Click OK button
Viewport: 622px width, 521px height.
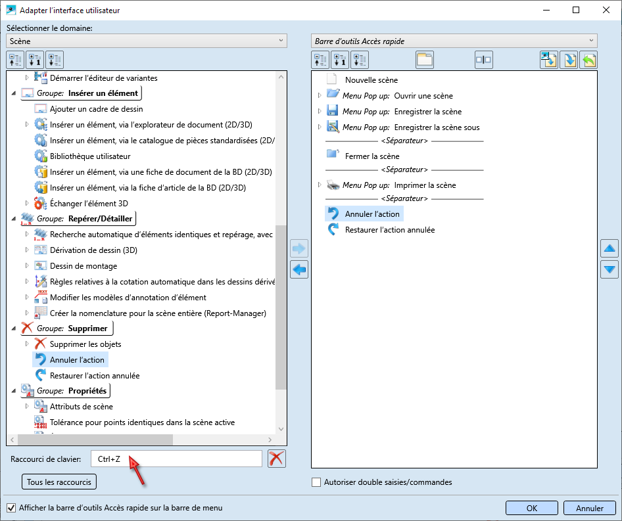tap(531, 508)
